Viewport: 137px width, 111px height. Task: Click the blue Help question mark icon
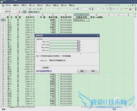coord(90,9)
